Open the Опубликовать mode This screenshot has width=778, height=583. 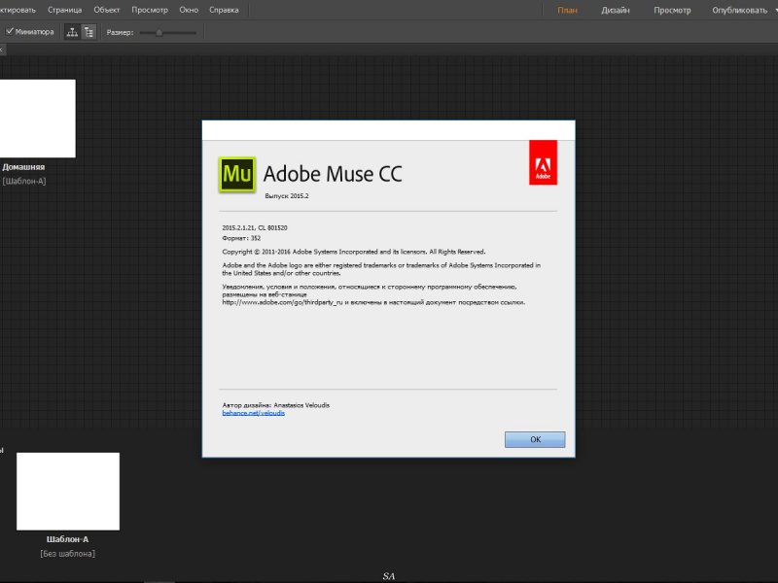pyautogui.click(x=740, y=10)
